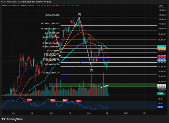169x123 pixels.
Task: Click the 106,000.00 price axis label
Action: [162, 29]
